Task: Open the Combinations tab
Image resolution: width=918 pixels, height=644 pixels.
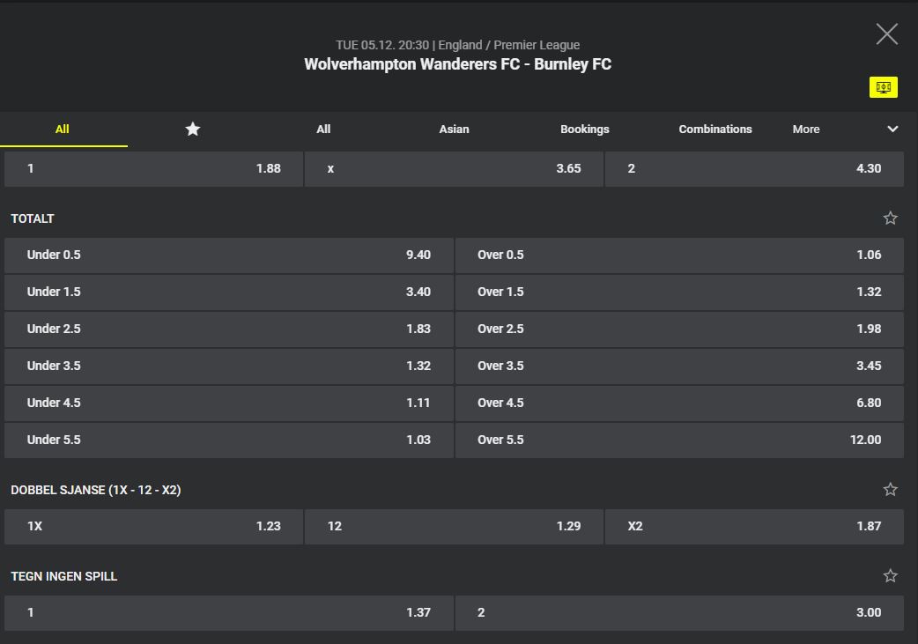Action: point(714,129)
